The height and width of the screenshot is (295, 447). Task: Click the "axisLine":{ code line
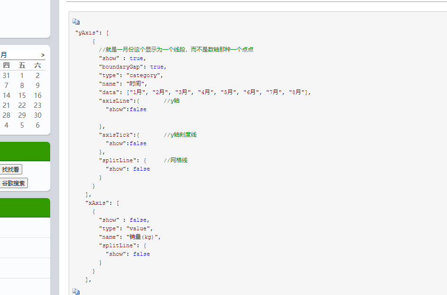point(119,101)
